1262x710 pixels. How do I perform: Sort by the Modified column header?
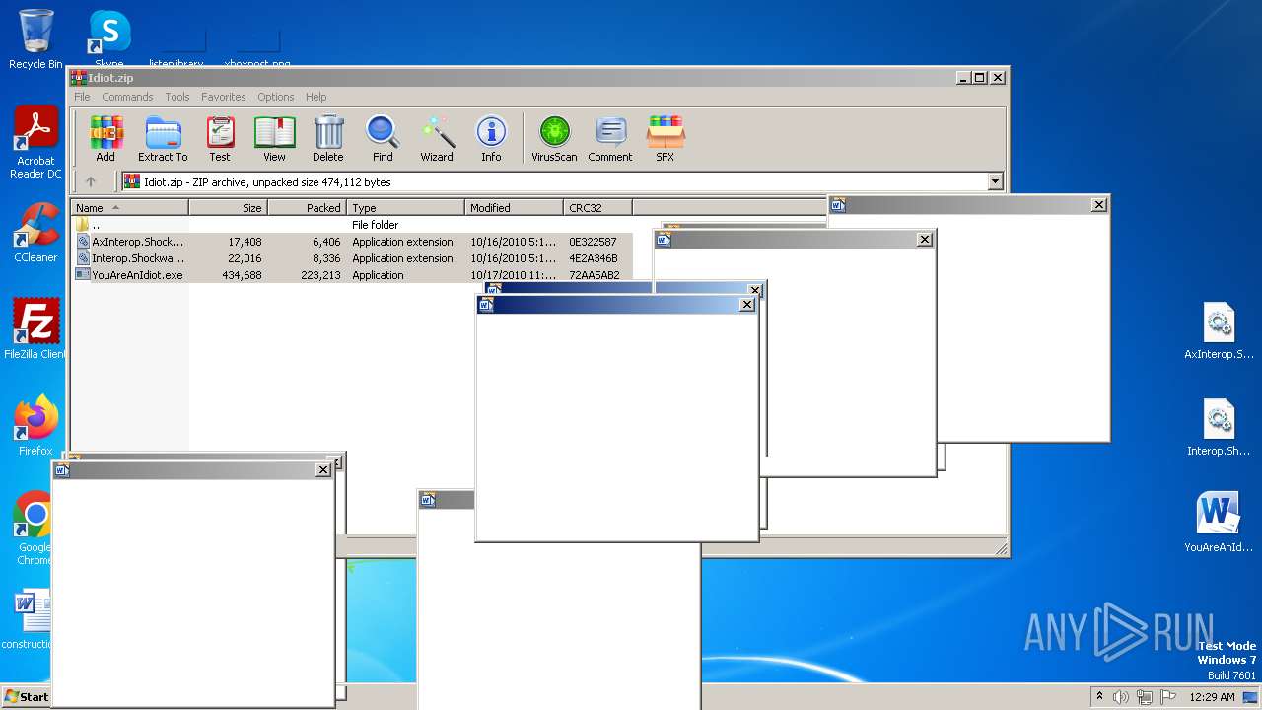pyautogui.click(x=515, y=207)
